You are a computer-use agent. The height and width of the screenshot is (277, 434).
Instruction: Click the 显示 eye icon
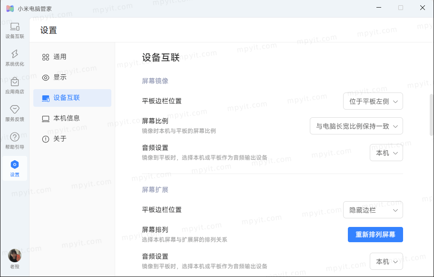pos(46,78)
